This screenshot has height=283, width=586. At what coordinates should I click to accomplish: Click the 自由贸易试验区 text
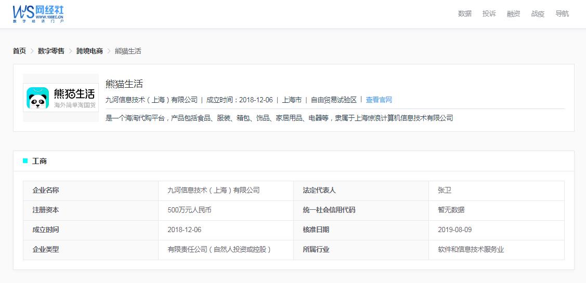tap(334, 100)
